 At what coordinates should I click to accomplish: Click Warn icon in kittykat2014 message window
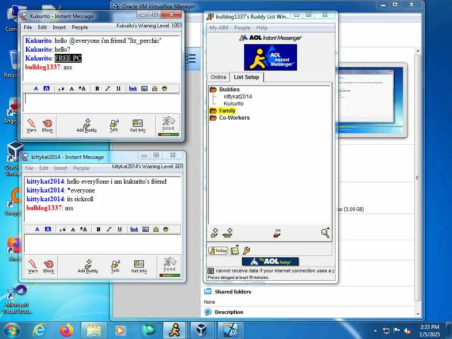[x=33, y=266]
